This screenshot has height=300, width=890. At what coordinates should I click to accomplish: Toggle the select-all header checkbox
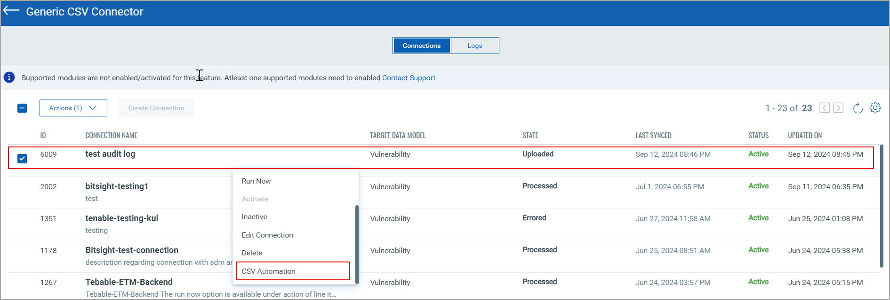click(x=22, y=108)
